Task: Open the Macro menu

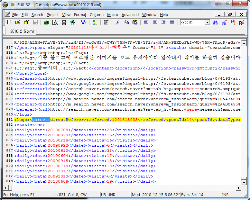Action: 113,14
